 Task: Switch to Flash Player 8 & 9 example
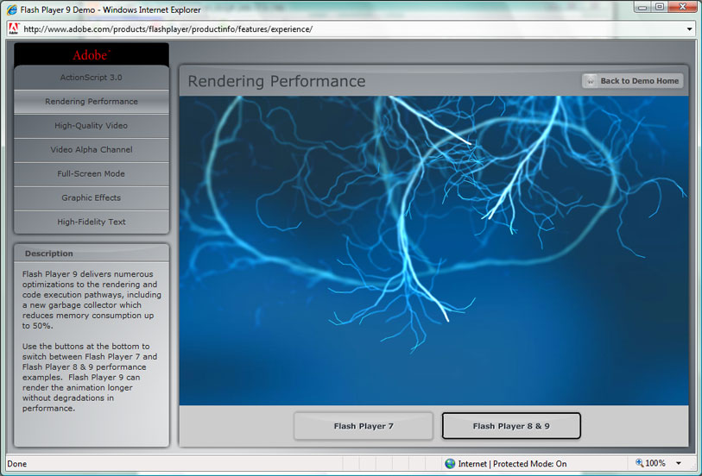(511, 426)
